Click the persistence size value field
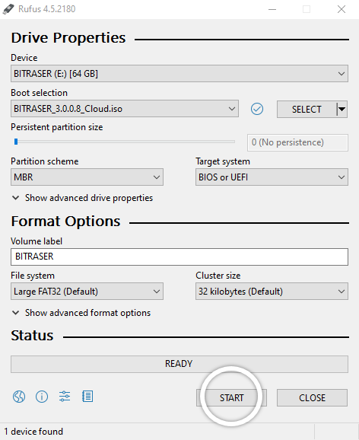 click(x=297, y=142)
